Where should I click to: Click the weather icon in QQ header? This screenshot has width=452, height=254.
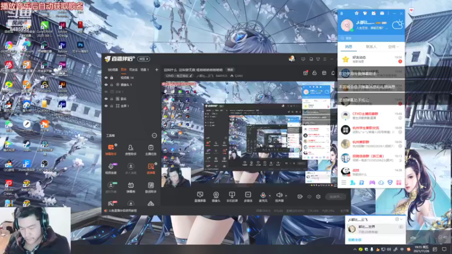[x=398, y=25]
